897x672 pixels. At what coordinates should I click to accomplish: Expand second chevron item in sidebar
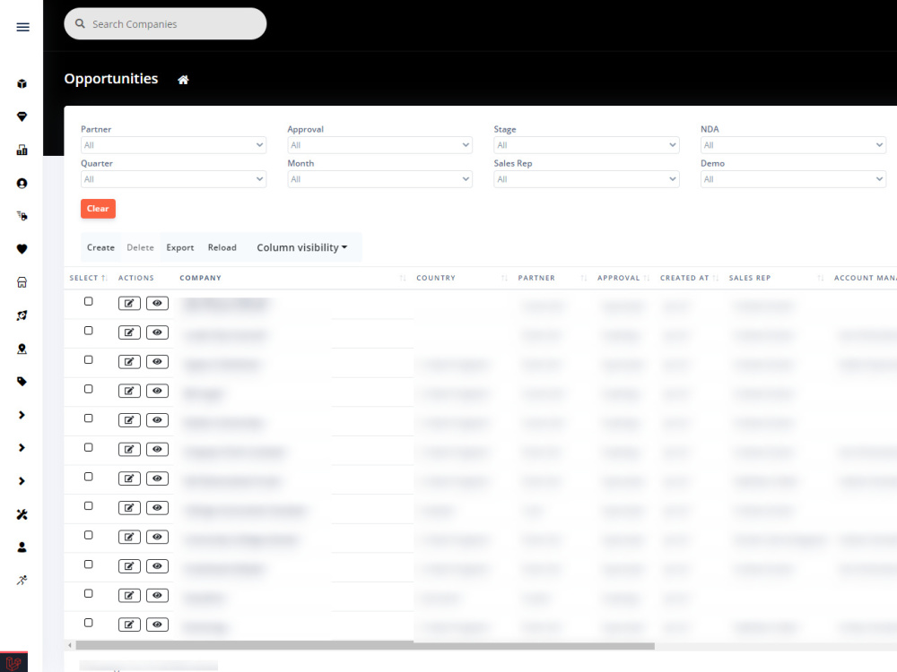(x=22, y=448)
